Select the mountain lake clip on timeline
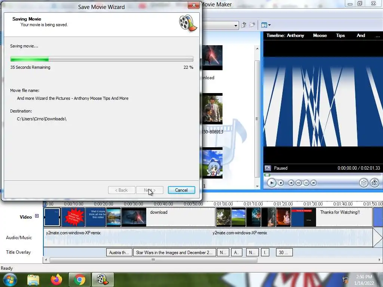The height and width of the screenshot is (287, 383). 113,217
